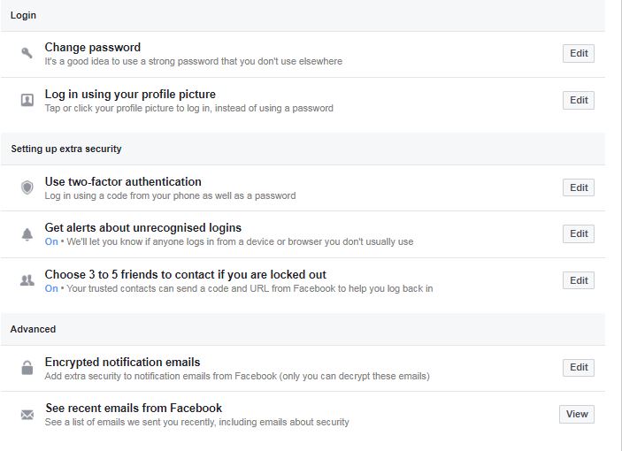Select the Use two-factor authentication heading
Screen dimensions: 622x451
click(123, 181)
